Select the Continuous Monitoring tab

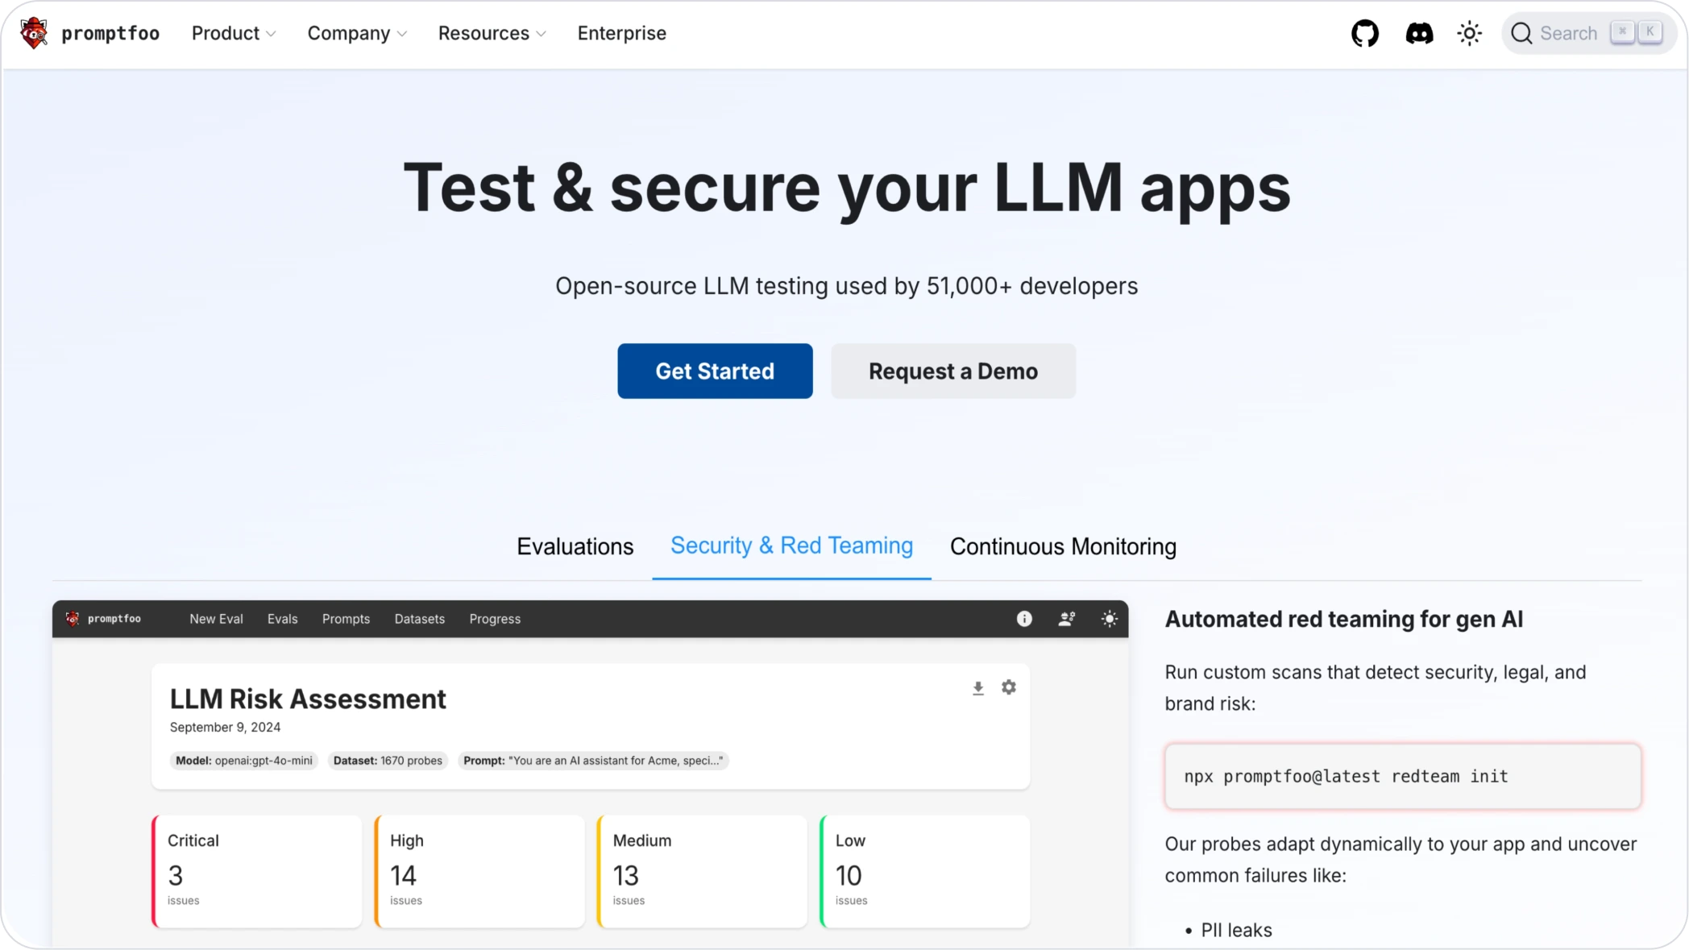pyautogui.click(x=1063, y=546)
